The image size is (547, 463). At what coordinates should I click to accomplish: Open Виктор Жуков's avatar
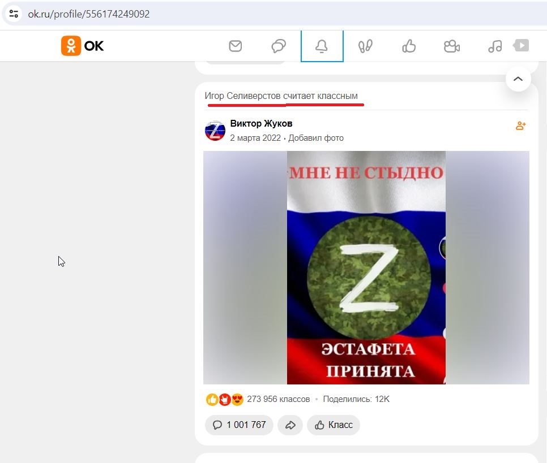coord(215,131)
